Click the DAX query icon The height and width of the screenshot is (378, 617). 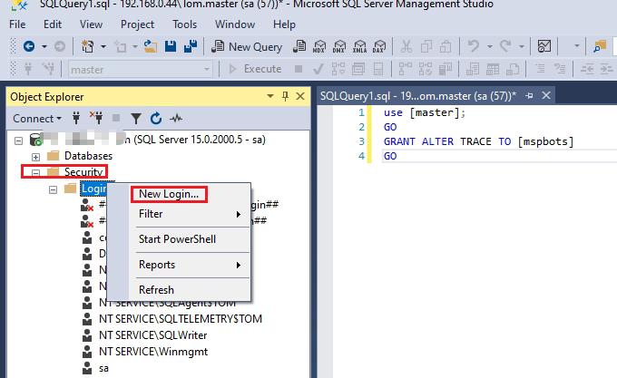click(380, 46)
